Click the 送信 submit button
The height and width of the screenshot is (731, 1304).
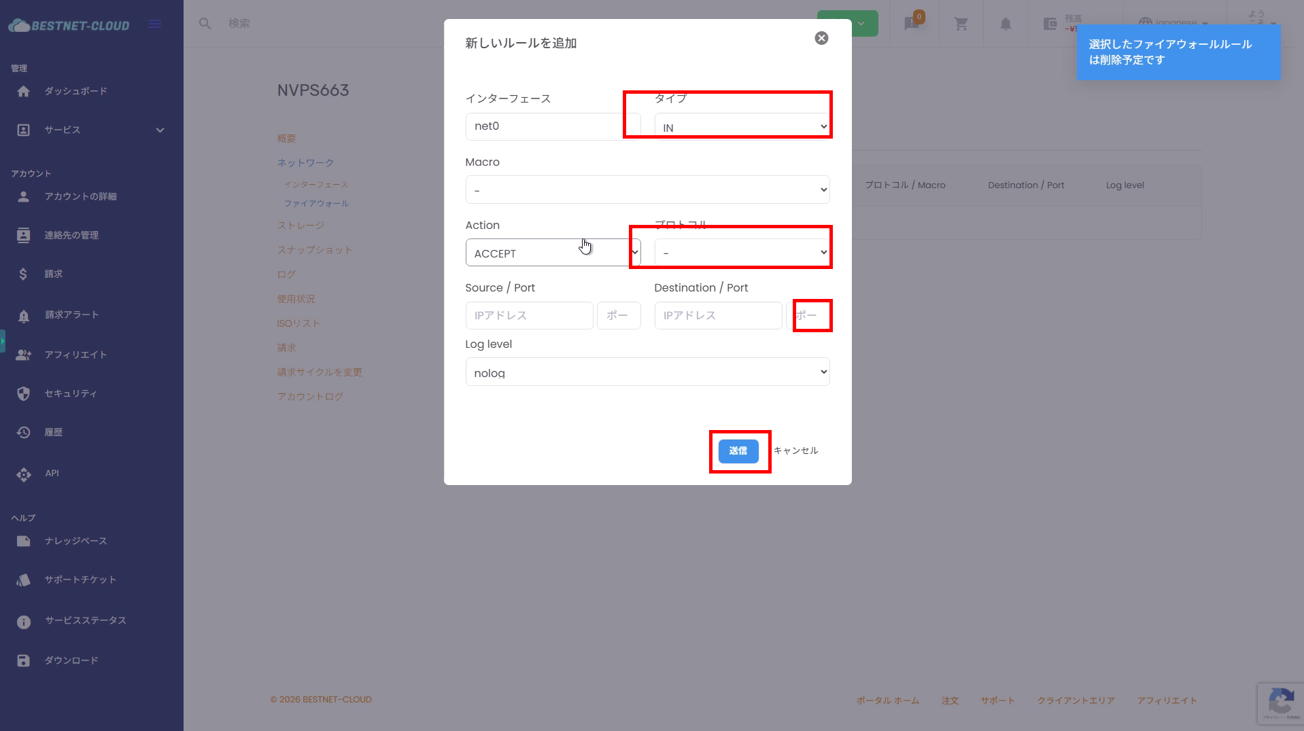click(x=738, y=451)
